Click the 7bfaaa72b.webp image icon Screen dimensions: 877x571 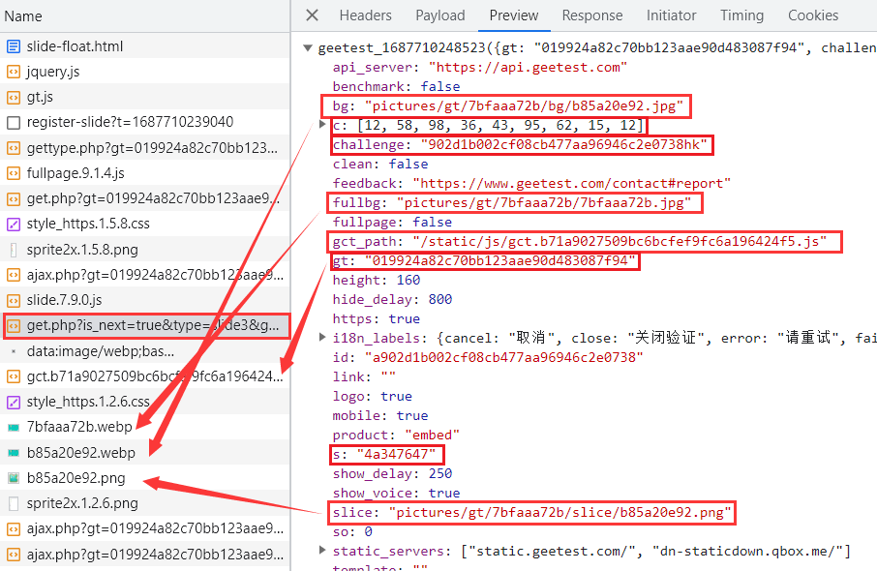tap(14, 427)
